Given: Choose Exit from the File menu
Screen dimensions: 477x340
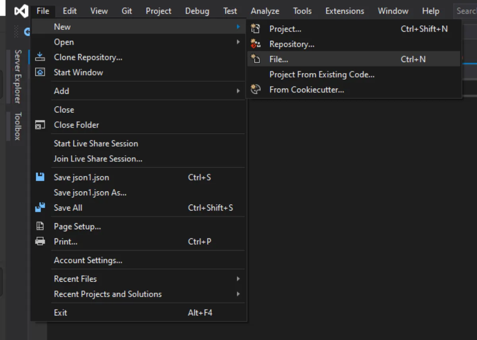Looking at the screenshot, I should tap(60, 313).
